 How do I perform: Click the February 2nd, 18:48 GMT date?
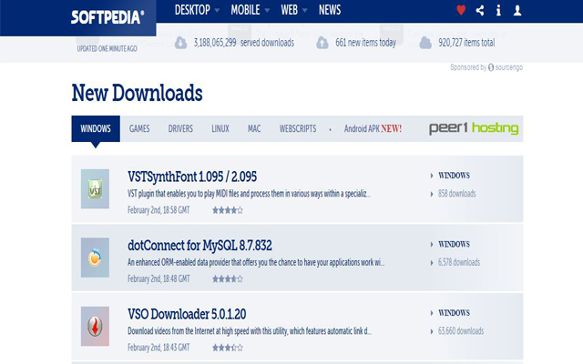click(159, 279)
